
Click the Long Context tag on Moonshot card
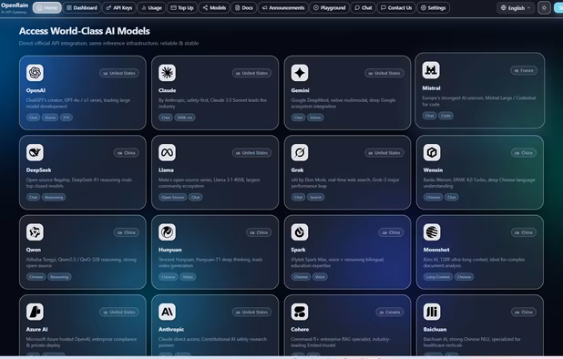coord(437,277)
